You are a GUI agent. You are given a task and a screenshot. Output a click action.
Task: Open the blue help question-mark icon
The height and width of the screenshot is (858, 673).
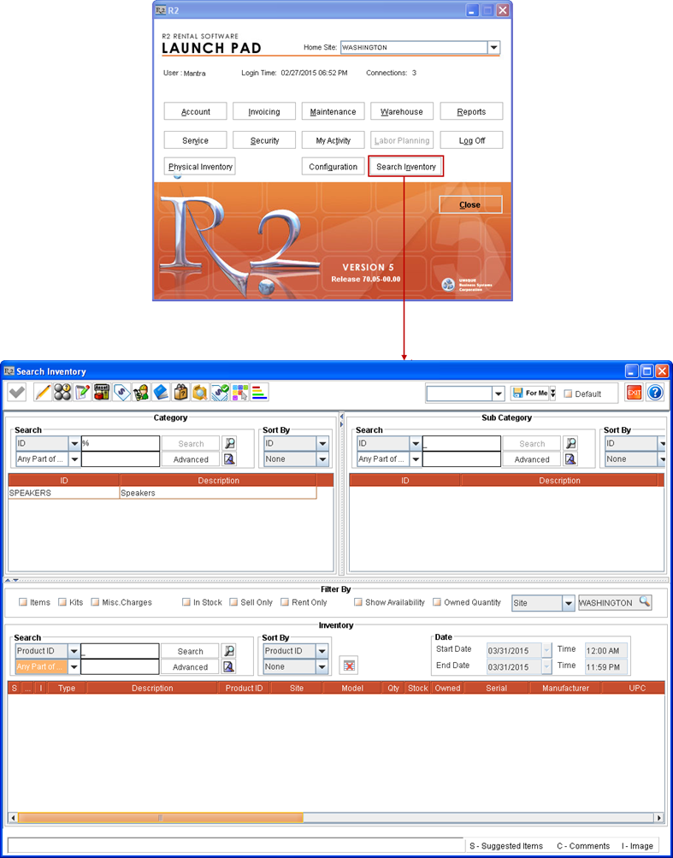[655, 393]
